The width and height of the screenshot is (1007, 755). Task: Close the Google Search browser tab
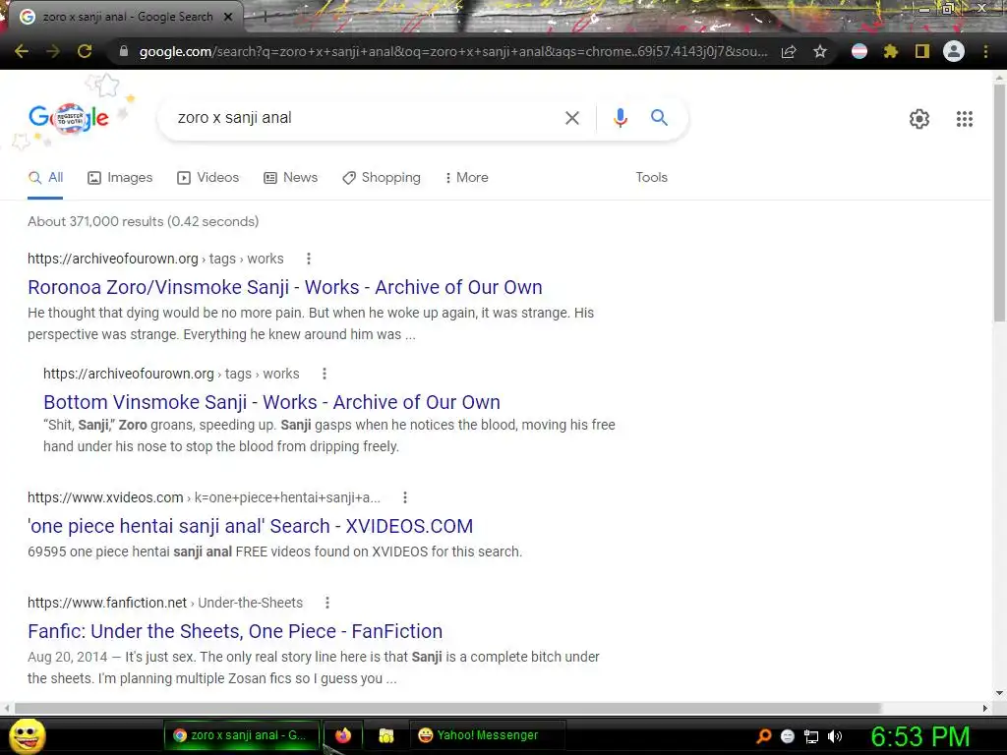point(228,17)
